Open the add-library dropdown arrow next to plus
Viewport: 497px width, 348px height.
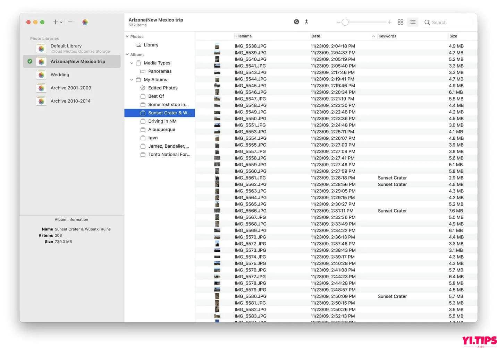pos(61,22)
